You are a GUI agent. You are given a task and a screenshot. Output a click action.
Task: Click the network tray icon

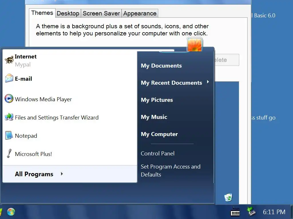coord(251,212)
